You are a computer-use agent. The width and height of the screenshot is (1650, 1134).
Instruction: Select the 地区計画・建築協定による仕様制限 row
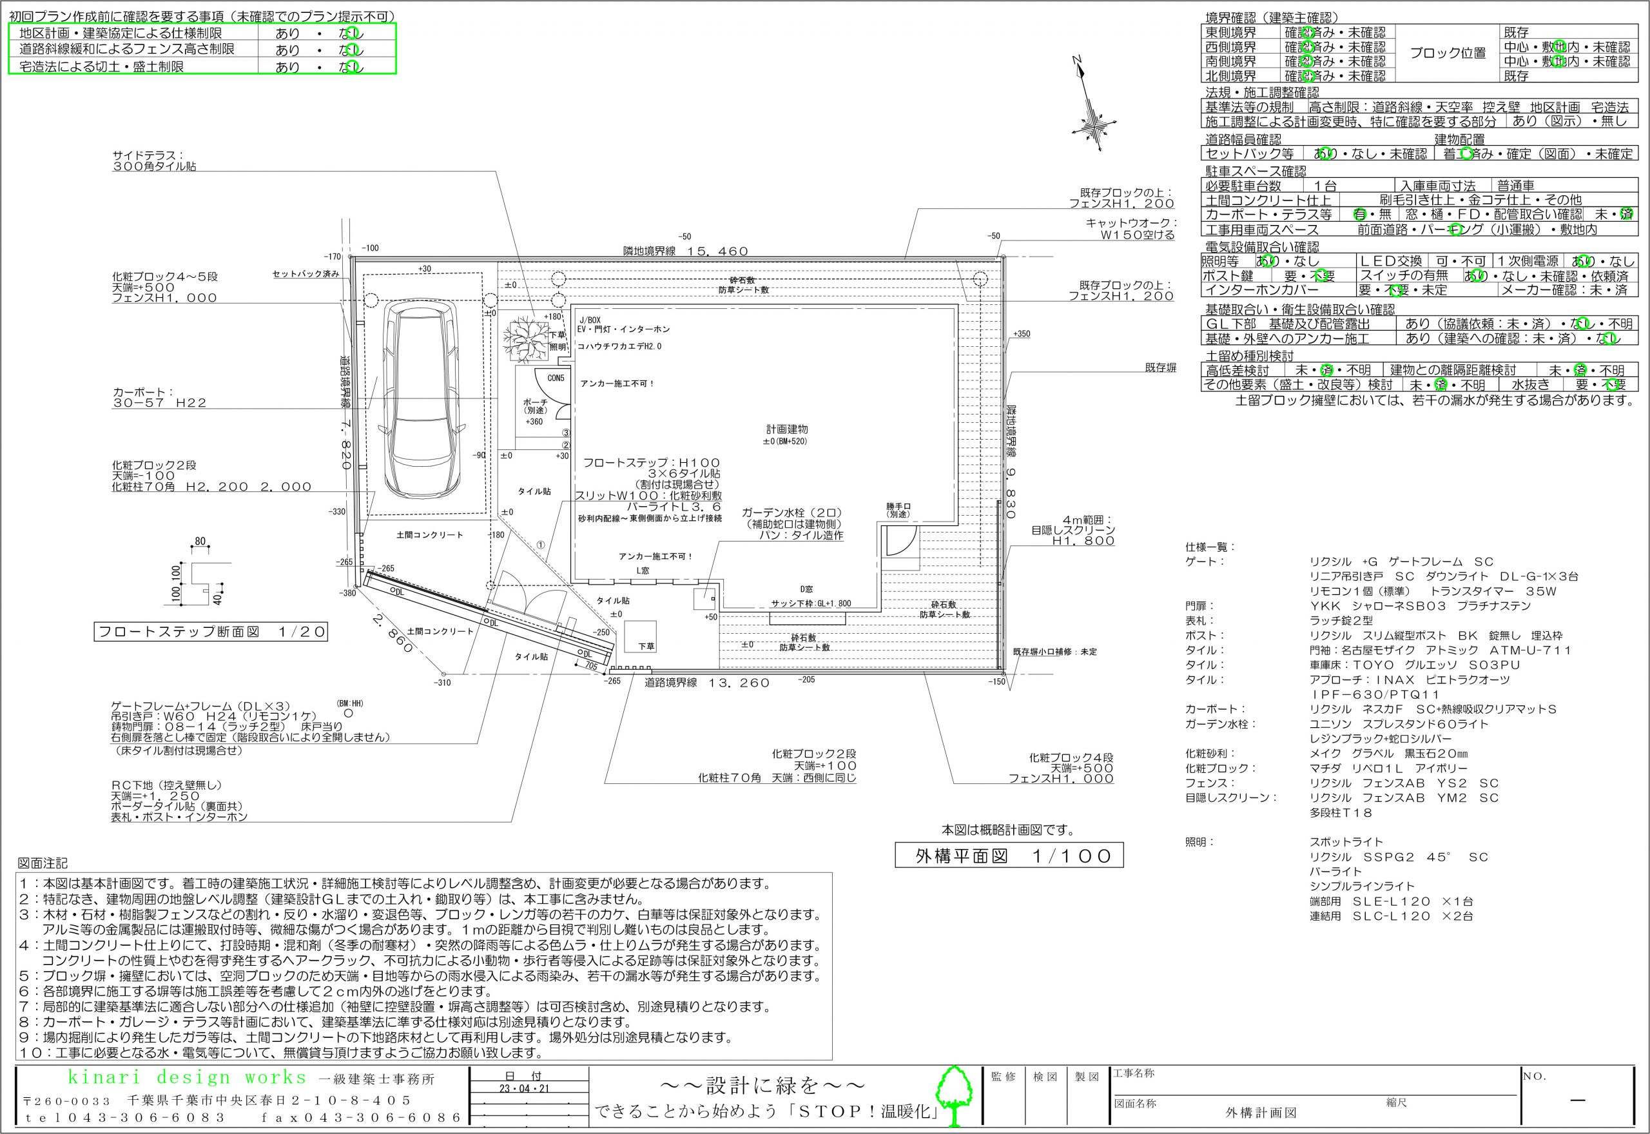[202, 33]
